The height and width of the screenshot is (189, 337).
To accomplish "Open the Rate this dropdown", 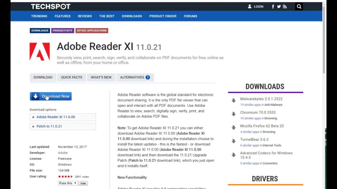I will pyautogui.click(x=68, y=183).
